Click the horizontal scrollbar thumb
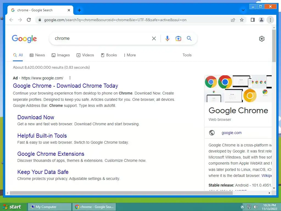The width and height of the screenshot is (281, 211). click(121, 193)
